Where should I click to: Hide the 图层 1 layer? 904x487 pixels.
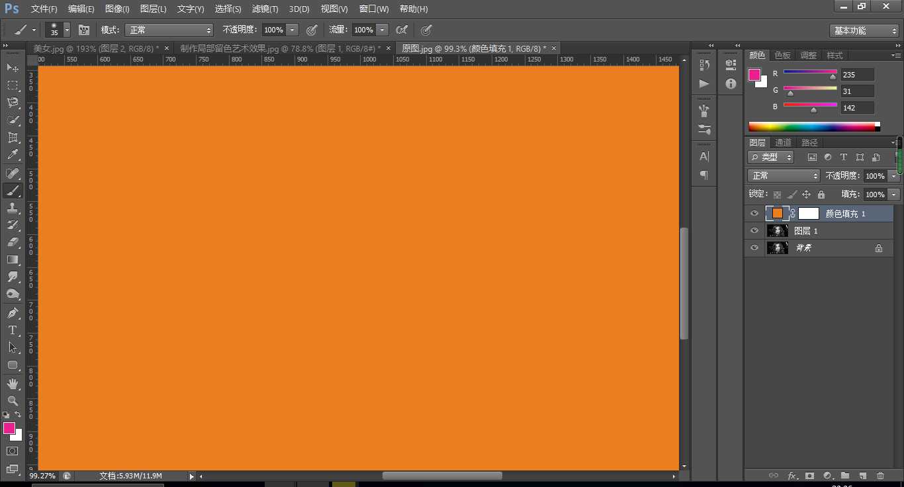754,231
